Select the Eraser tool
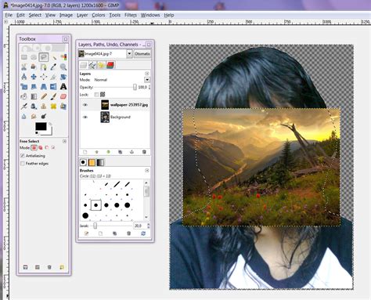Viewport: 371px width, 300px height. 63,96
